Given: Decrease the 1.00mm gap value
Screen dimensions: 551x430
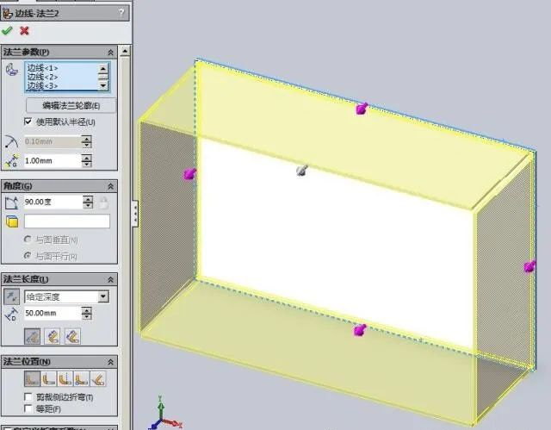Looking at the screenshot, I should [86, 165].
